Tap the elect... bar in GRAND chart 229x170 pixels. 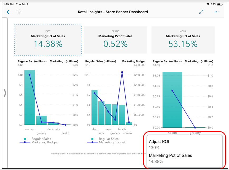pyautogui.click(x=94, y=108)
